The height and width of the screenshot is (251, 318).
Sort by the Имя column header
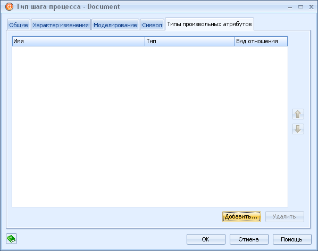click(79, 41)
